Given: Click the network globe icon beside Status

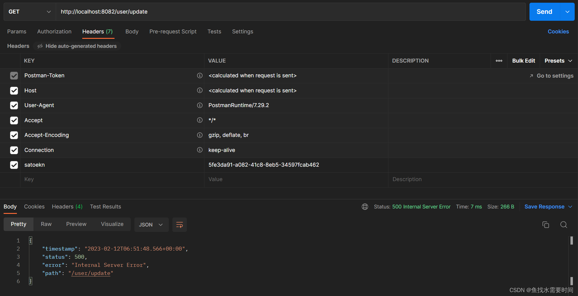Looking at the screenshot, I should tap(365, 207).
